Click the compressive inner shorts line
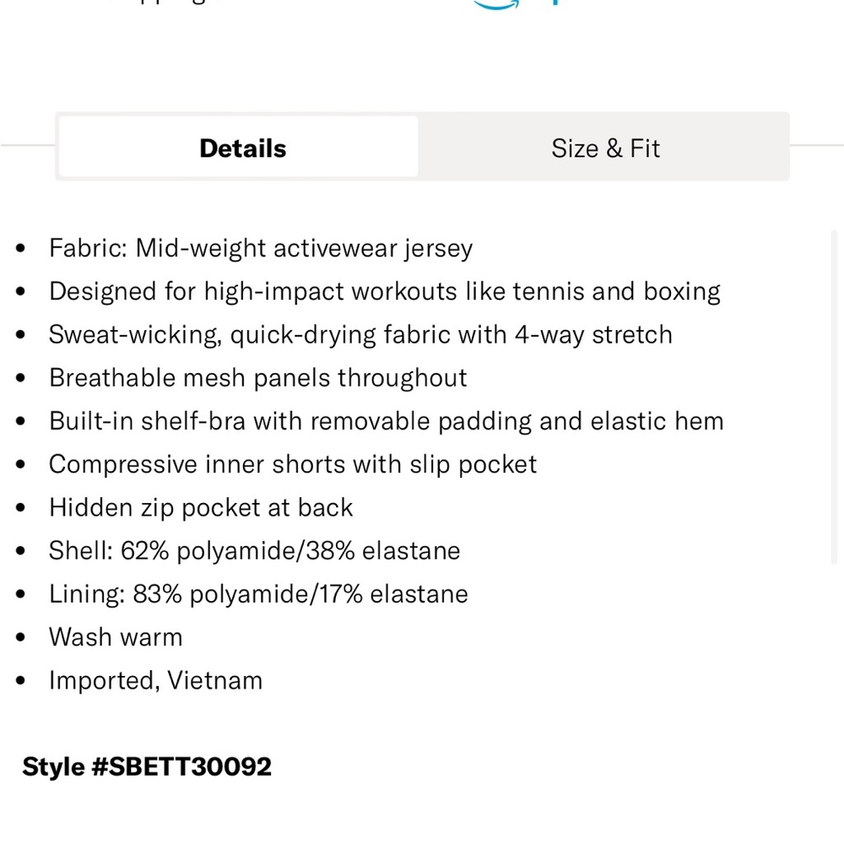Image resolution: width=844 pixels, height=844 pixels. [x=293, y=464]
